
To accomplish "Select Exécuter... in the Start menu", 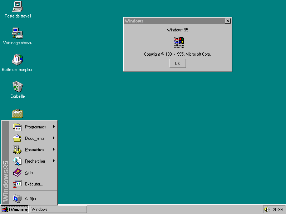I will [x=33, y=184].
